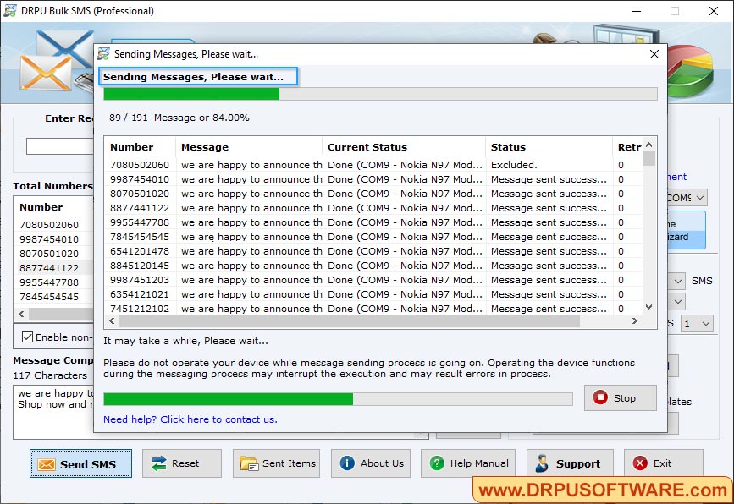Open the COM port dropdown in main window
The image size is (734, 504).
(700, 198)
